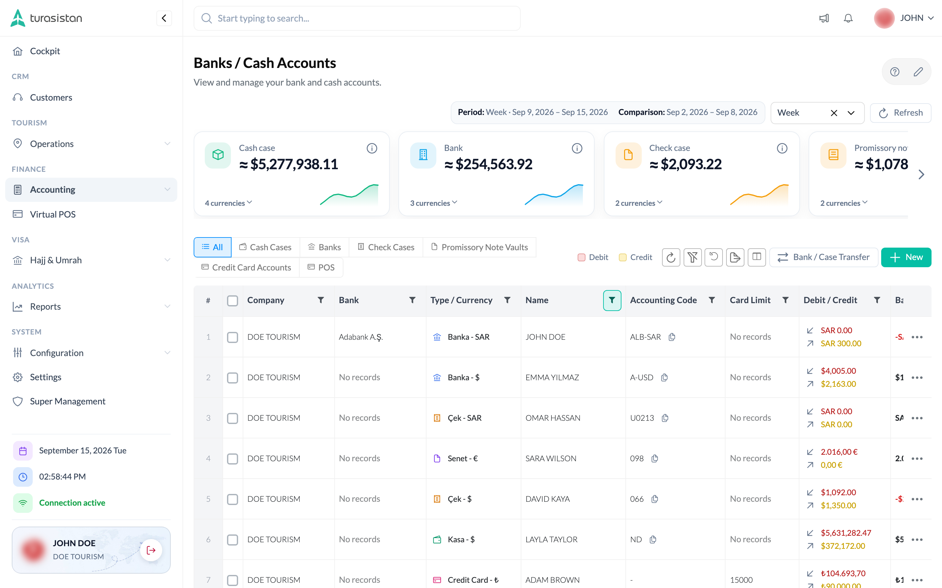942x588 pixels.
Task: Open the JOHN user menu
Action: (904, 18)
